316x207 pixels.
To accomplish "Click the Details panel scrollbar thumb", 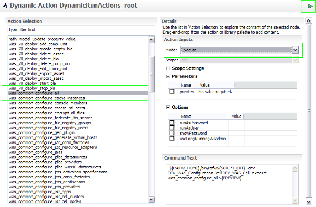I will pyautogui.click(x=309, y=111).
